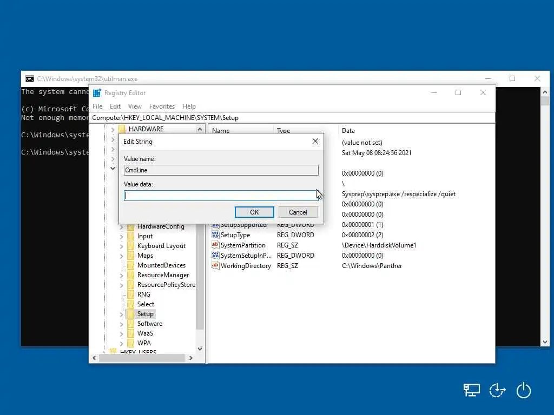The image size is (554, 415).
Task: Click the Maps folder icon
Action: (131, 256)
